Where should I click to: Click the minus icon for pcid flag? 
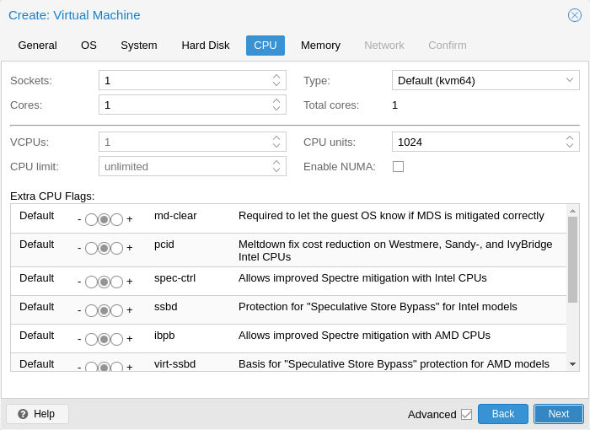79,248
